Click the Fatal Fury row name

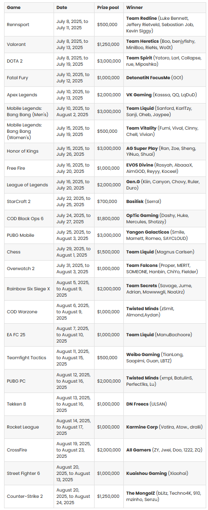[x=17, y=78]
